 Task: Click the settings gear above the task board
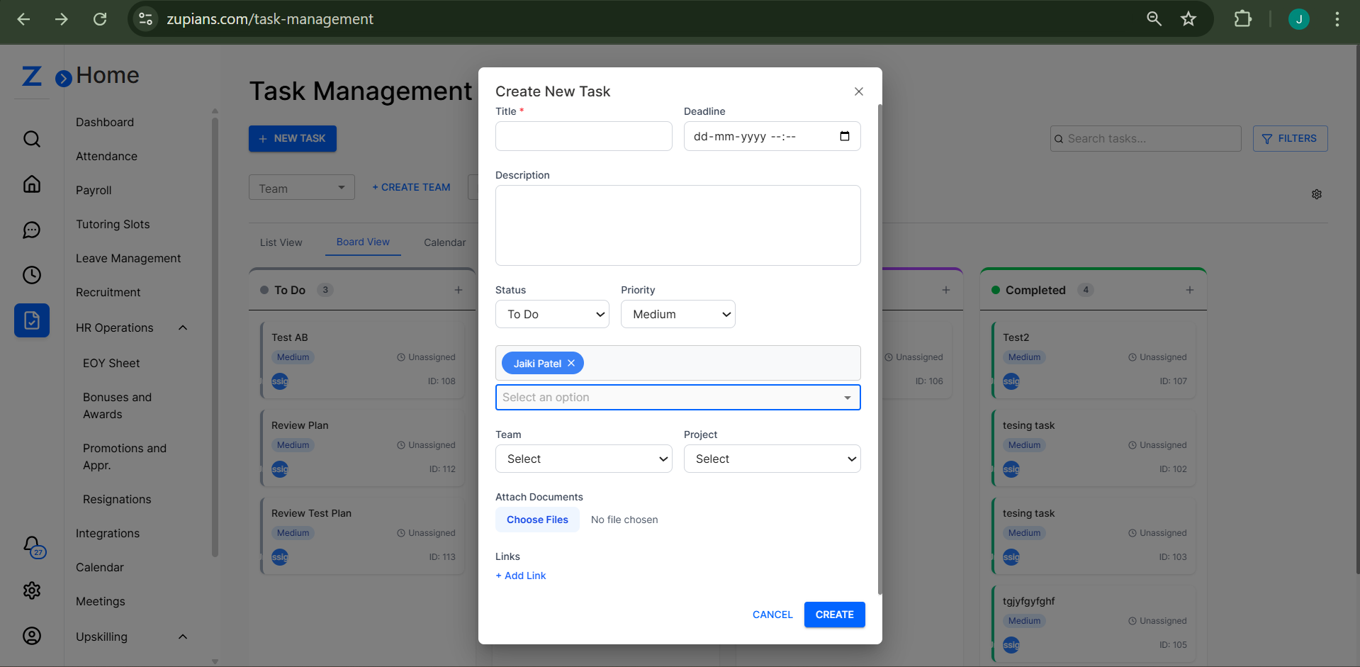(x=1316, y=194)
